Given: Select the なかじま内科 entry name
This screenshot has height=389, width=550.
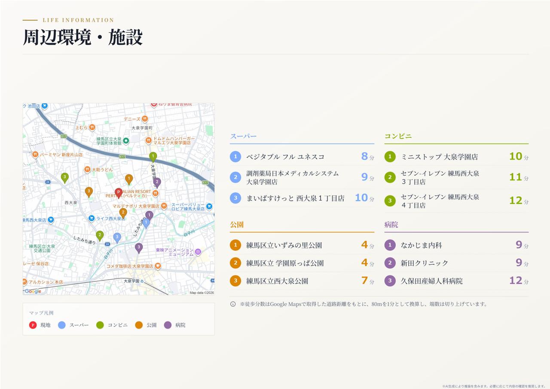Looking at the screenshot, I should tap(422, 245).
